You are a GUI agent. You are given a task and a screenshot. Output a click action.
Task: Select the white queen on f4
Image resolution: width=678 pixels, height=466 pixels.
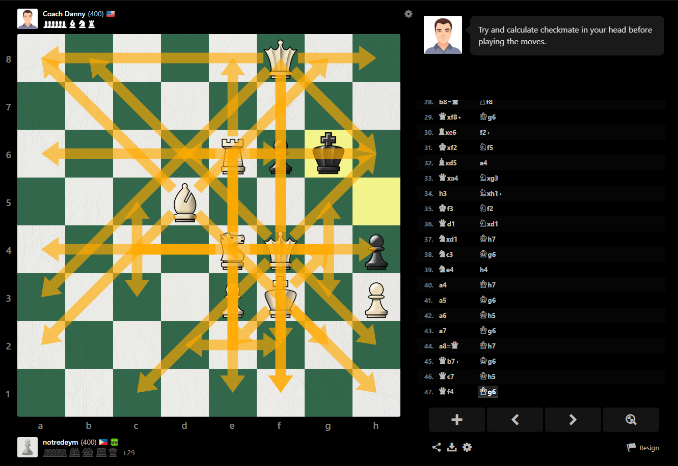point(280,250)
